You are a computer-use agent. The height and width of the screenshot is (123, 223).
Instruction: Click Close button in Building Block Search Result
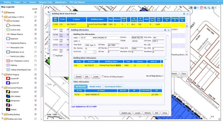(184, 74)
